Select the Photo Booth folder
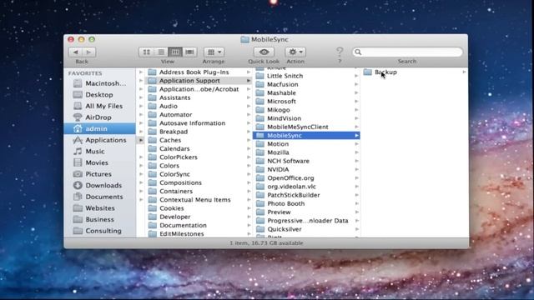 (x=306, y=203)
